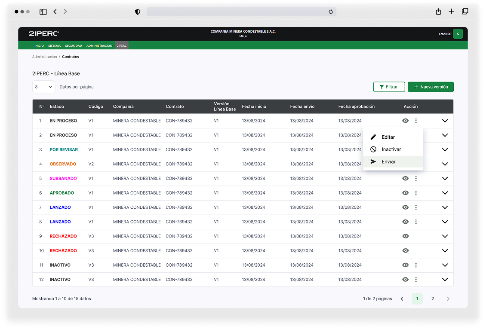Click the browser share icon

coord(438,12)
